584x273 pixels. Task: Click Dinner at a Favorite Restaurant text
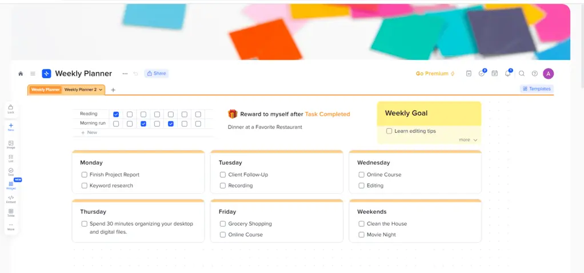(x=265, y=127)
